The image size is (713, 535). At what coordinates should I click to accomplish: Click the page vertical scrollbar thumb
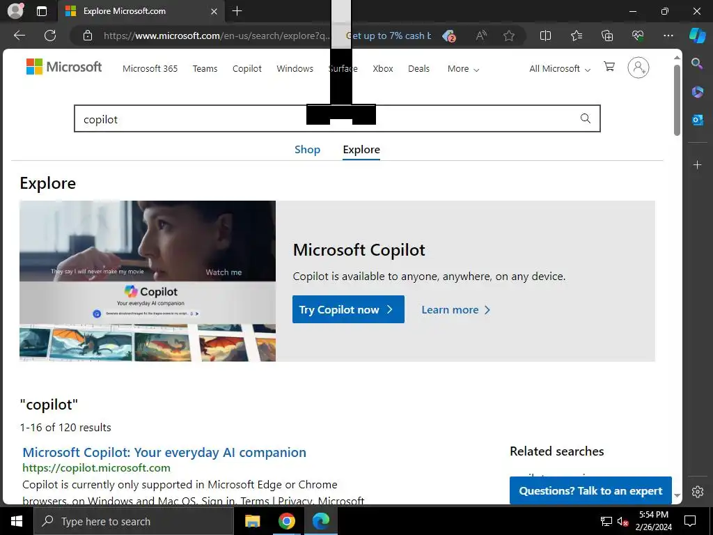pyautogui.click(x=677, y=100)
